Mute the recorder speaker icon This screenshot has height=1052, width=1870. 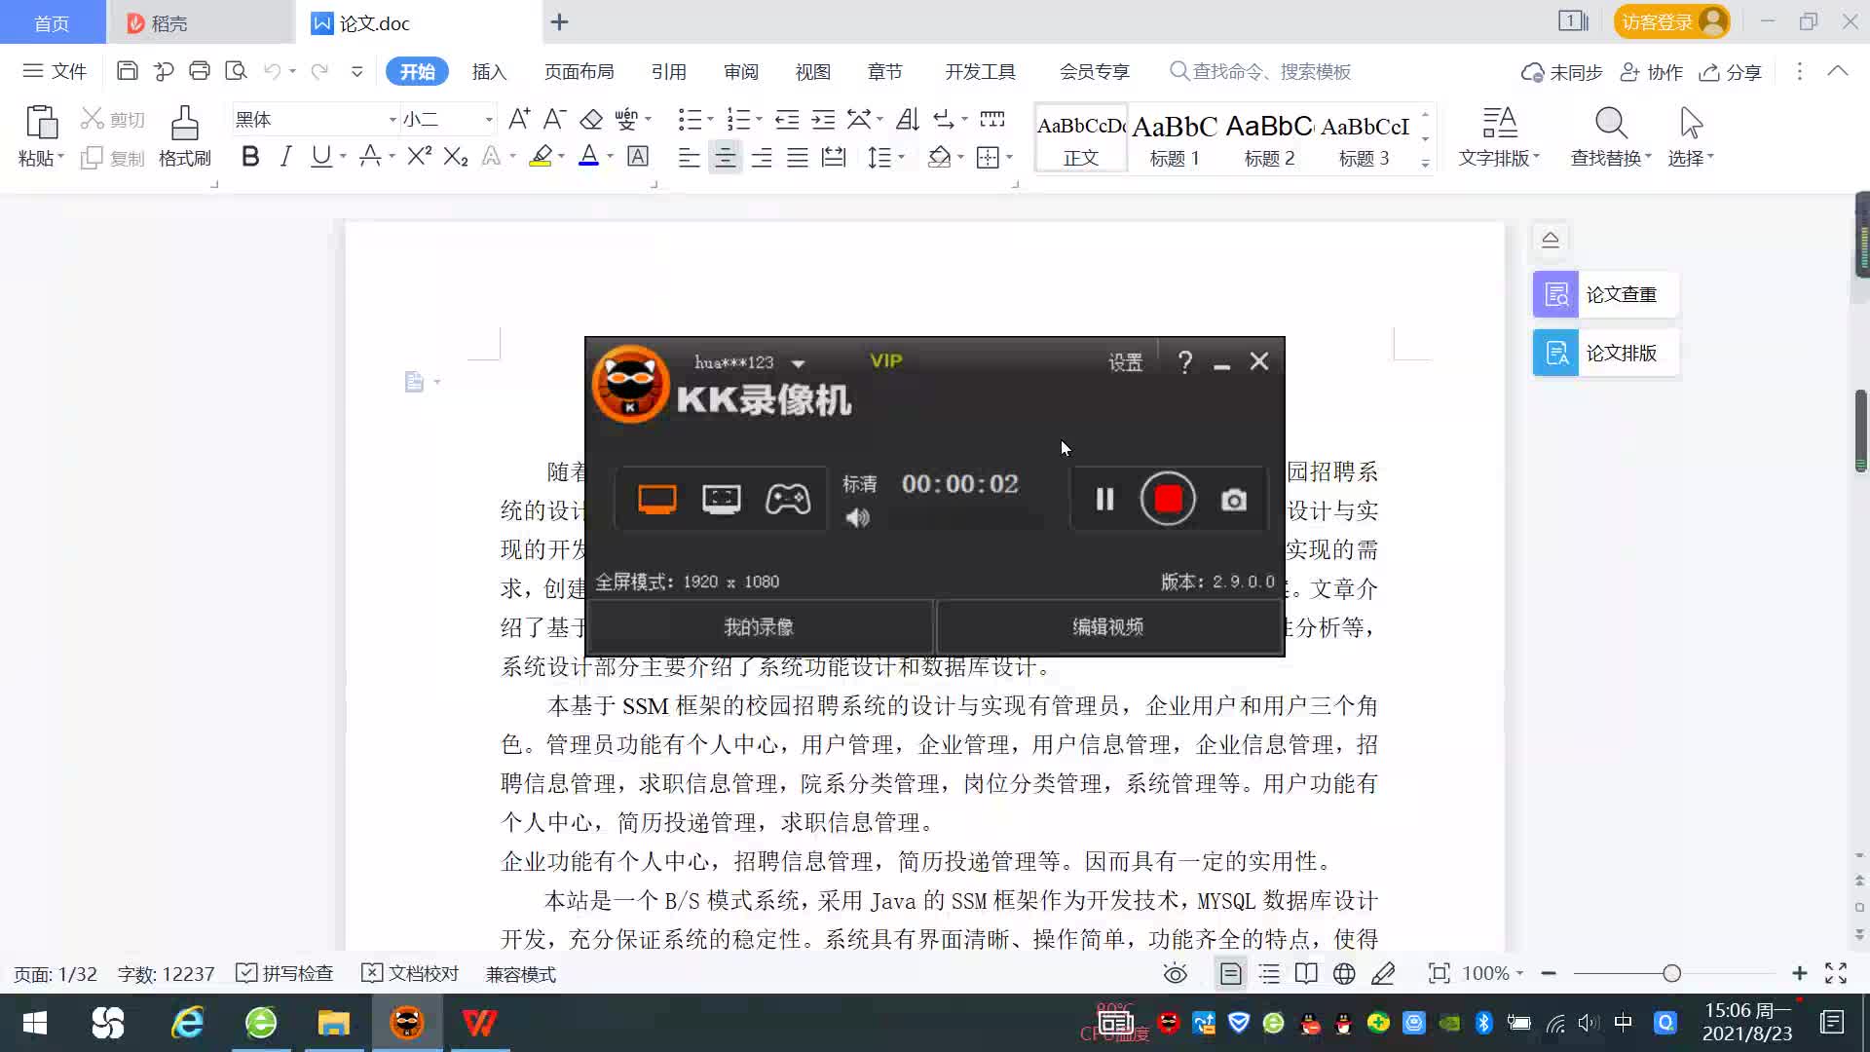[x=857, y=518]
